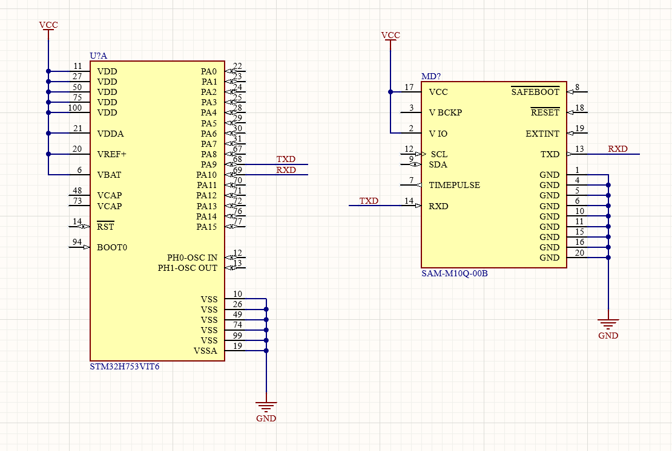Click pin number 18 beside the RESET pin

[579, 108]
